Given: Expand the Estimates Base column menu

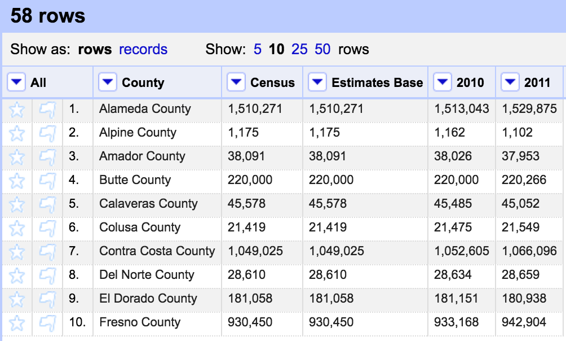Looking at the screenshot, I should 317,82.
